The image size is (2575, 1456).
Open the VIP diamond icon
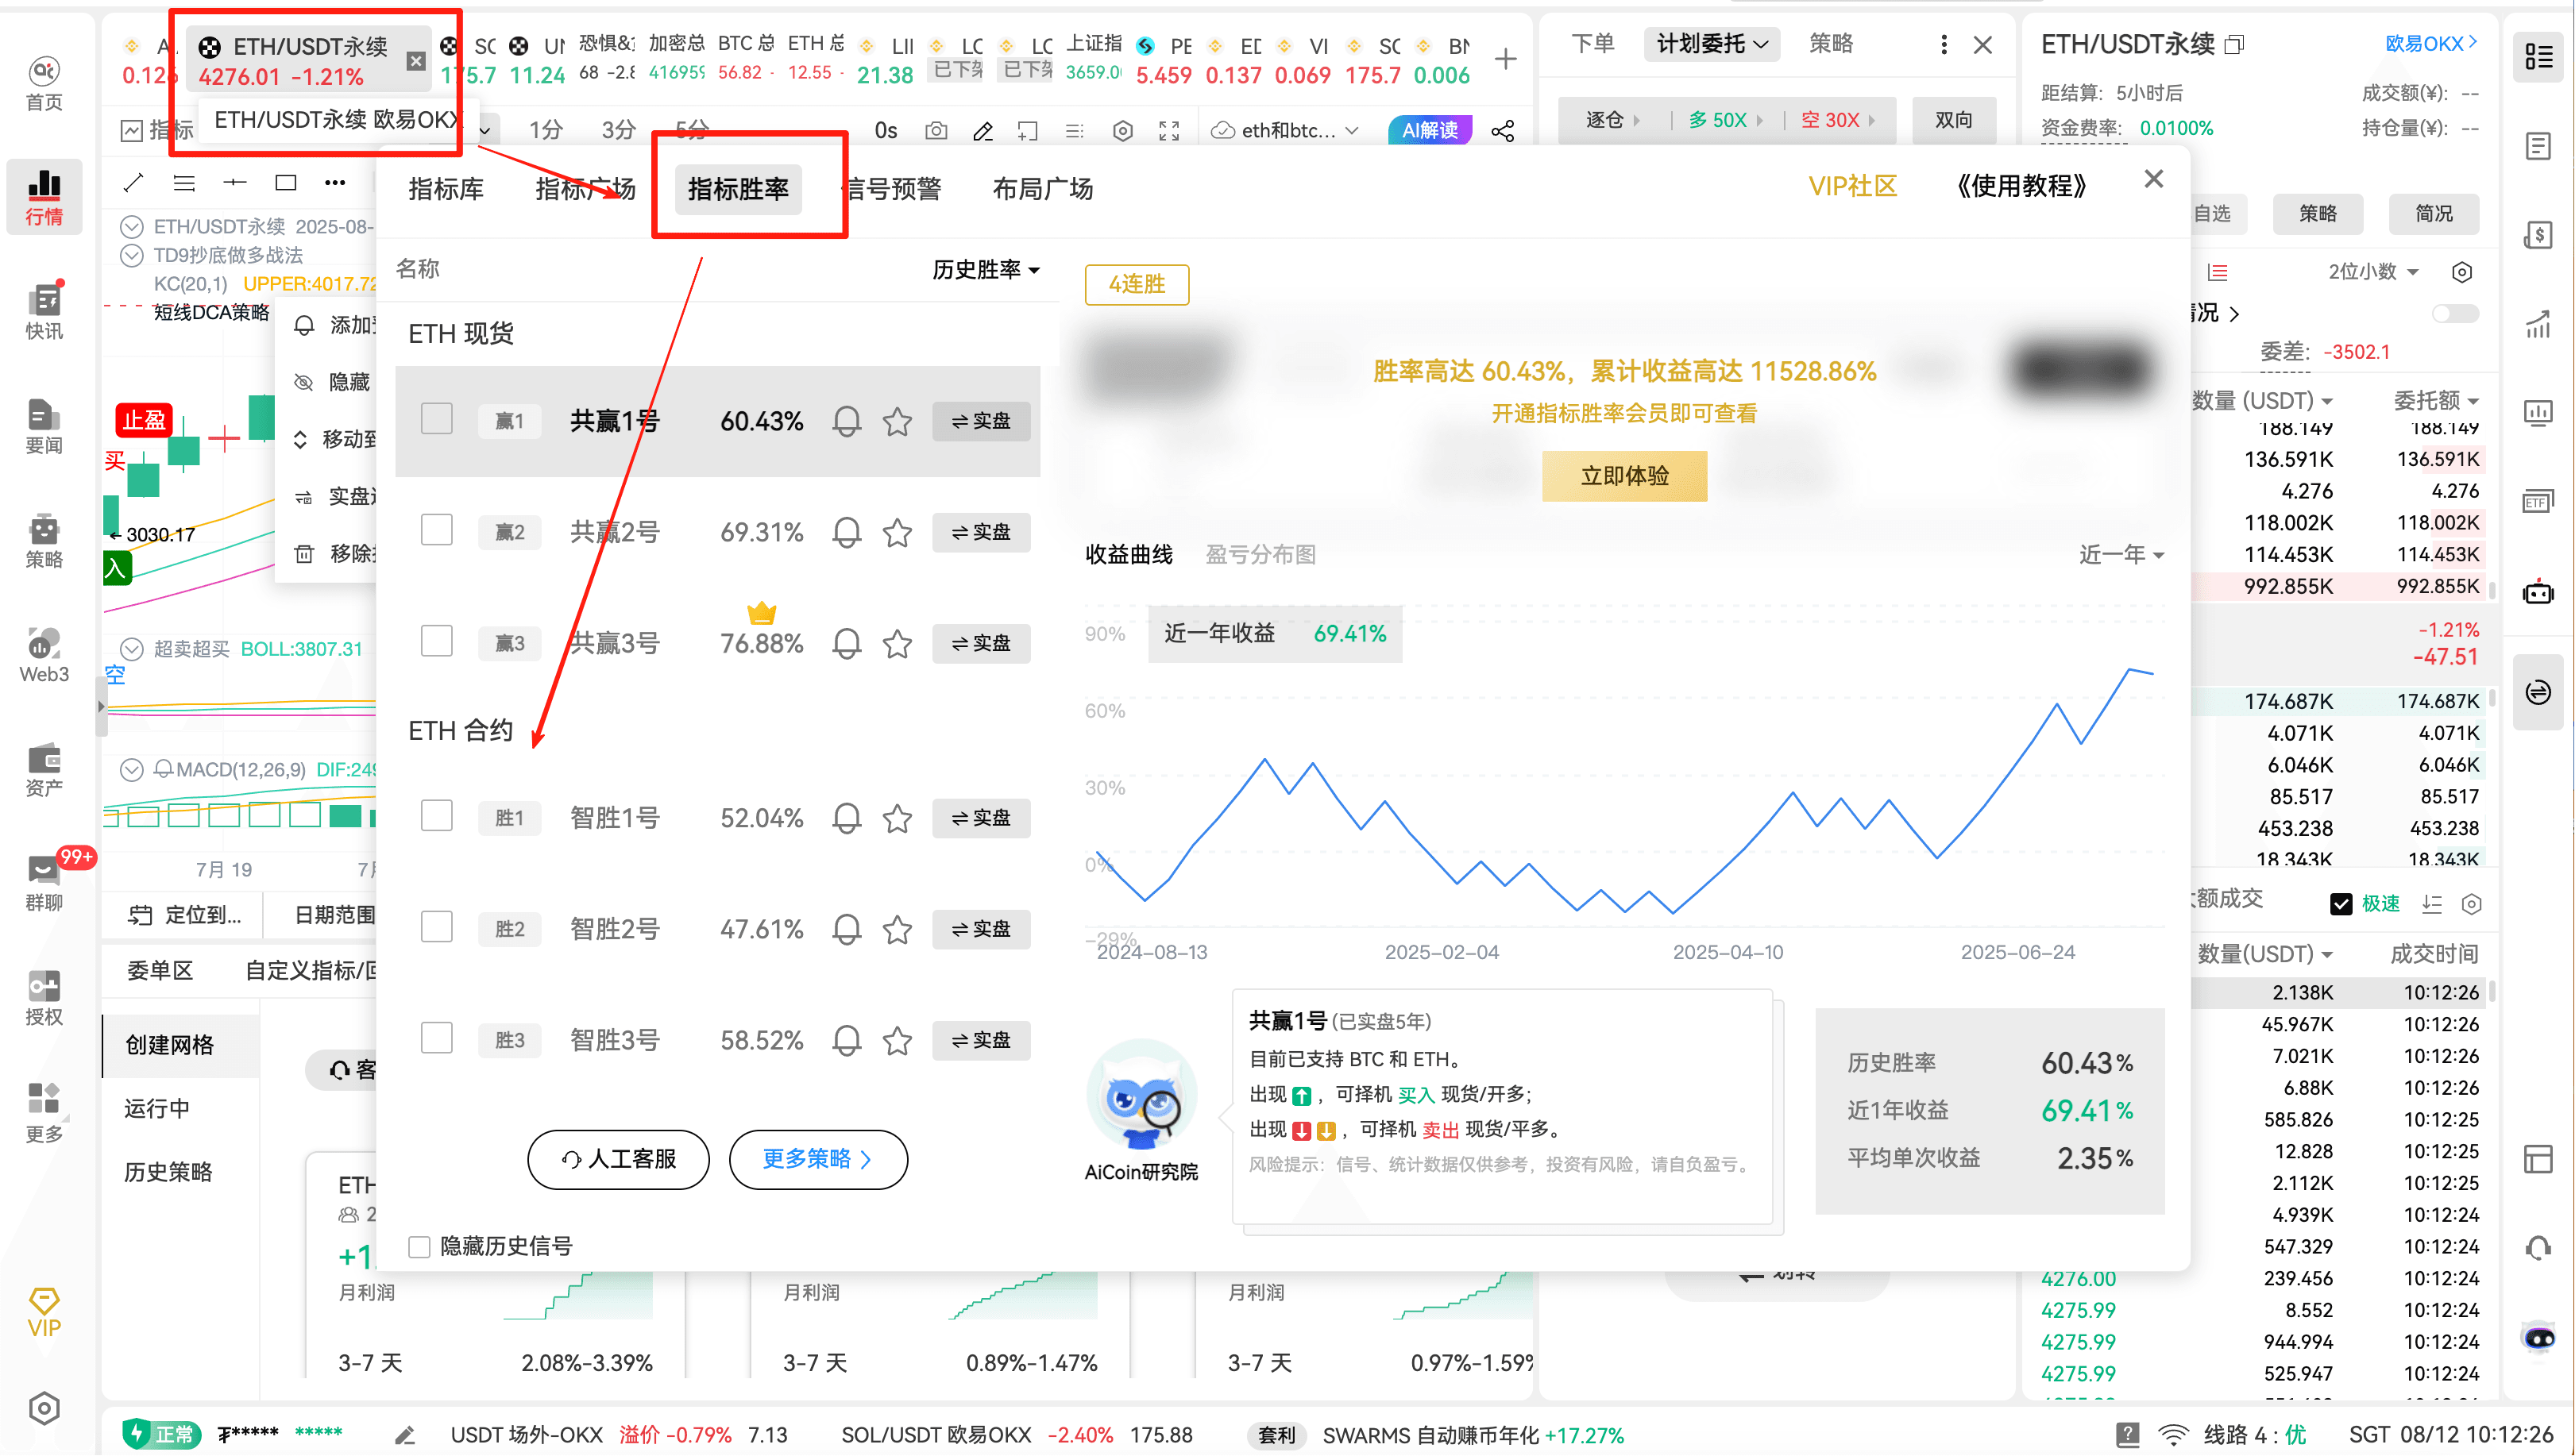point(43,1312)
